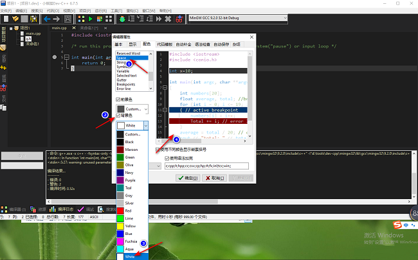Choose Maroon from the color list
Image resolution: width=418 pixels, height=260 pixels.
pyautogui.click(x=131, y=149)
